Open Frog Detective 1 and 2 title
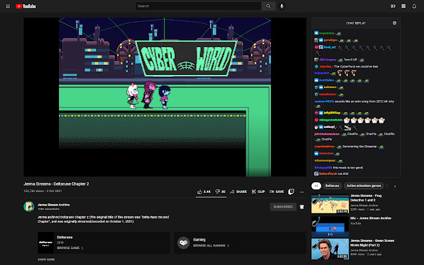This screenshot has width=424, height=265. [x=366, y=197]
